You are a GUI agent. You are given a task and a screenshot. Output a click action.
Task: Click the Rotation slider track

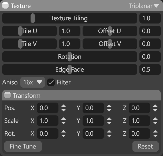coord(70,57)
